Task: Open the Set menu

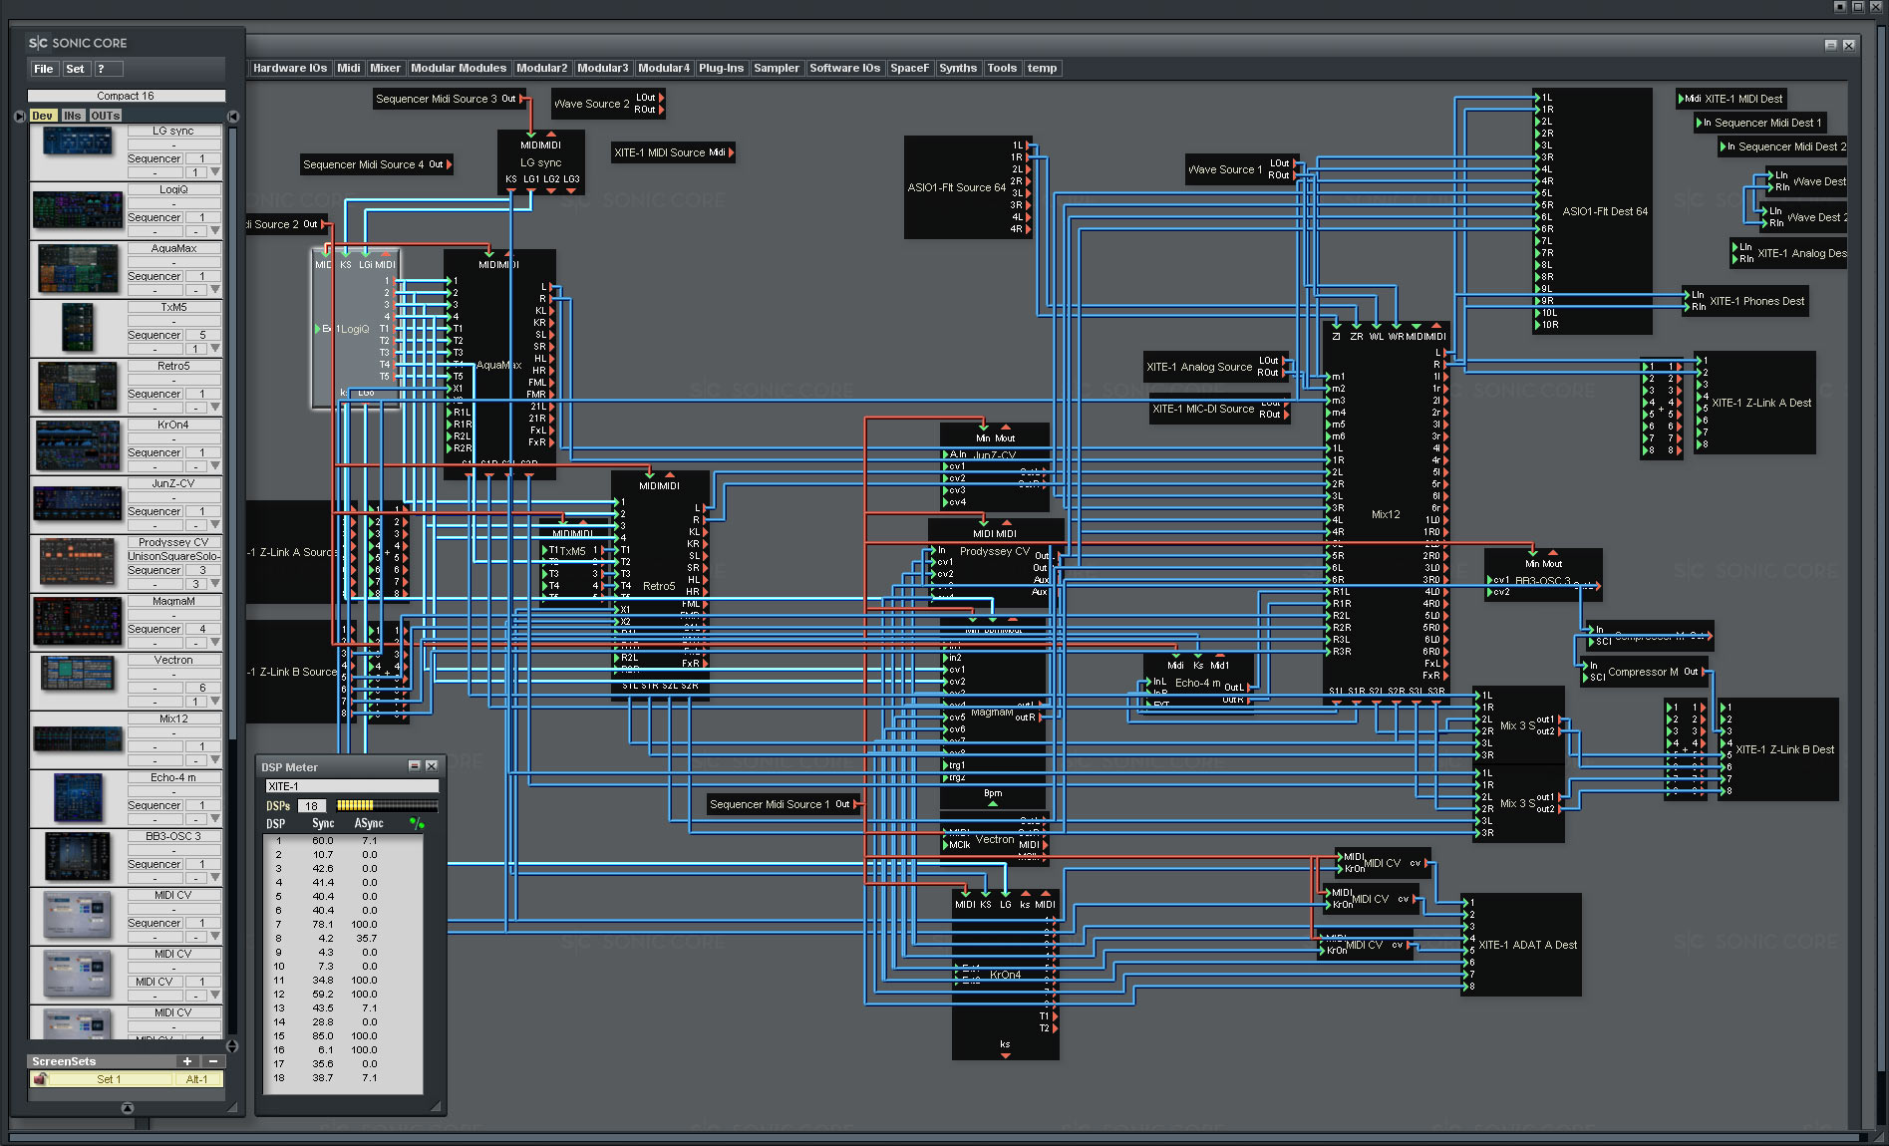Action: pos(75,69)
